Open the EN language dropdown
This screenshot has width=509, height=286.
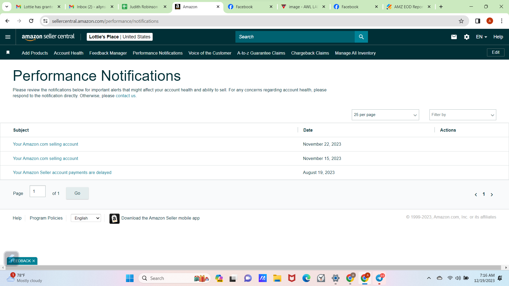(x=481, y=37)
